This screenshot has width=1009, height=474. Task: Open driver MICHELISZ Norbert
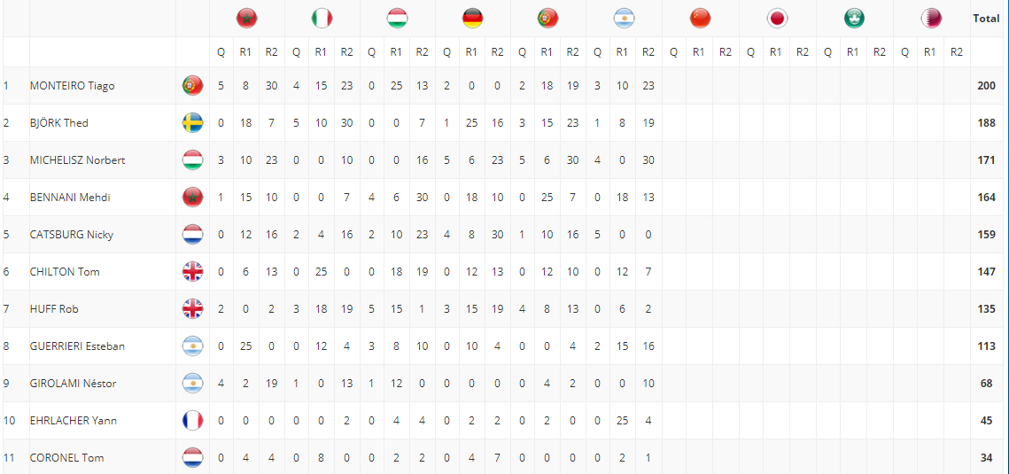coord(77,160)
